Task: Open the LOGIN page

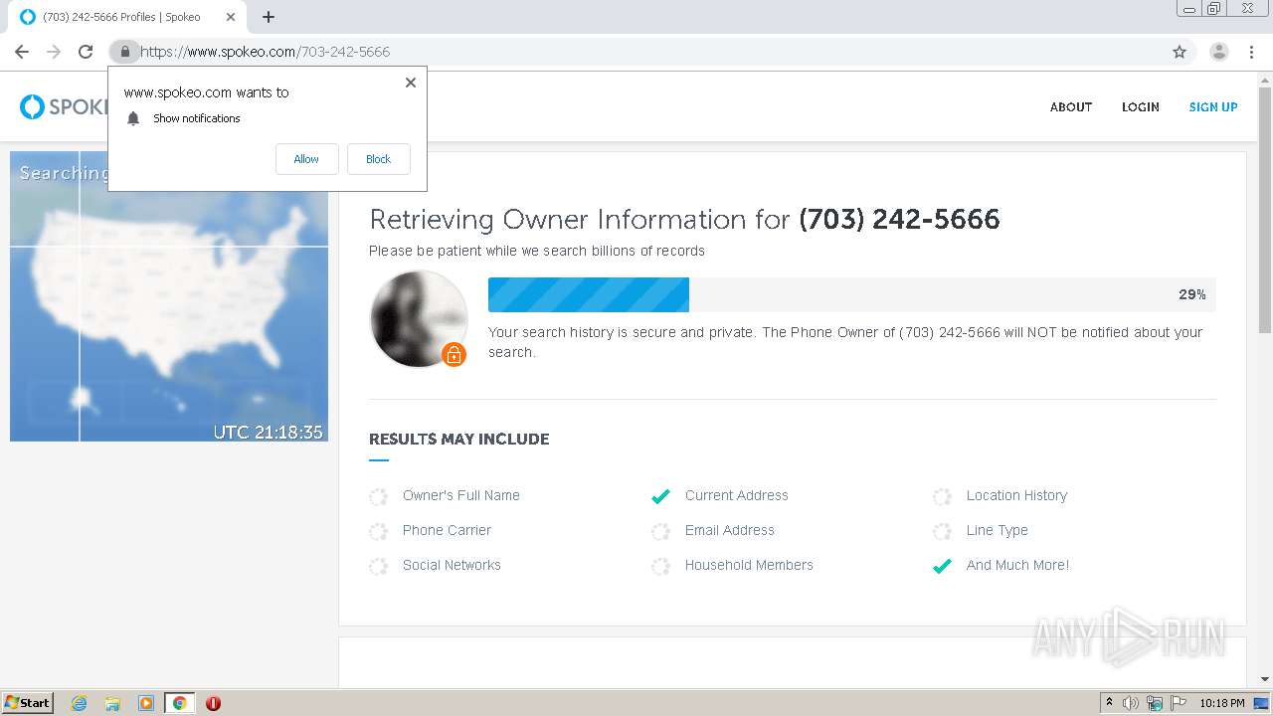Action: coord(1141,107)
